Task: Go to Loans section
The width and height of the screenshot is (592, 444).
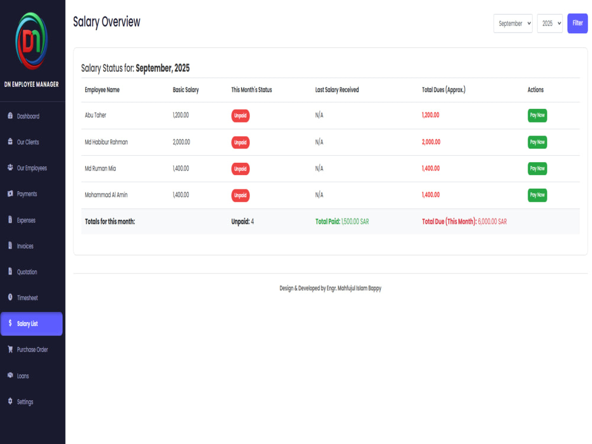Action: [x=32, y=376]
